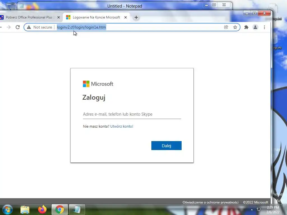This screenshot has width=287, height=215.
Task: Click the Not secure warning icon
Action: pyautogui.click(x=29, y=27)
